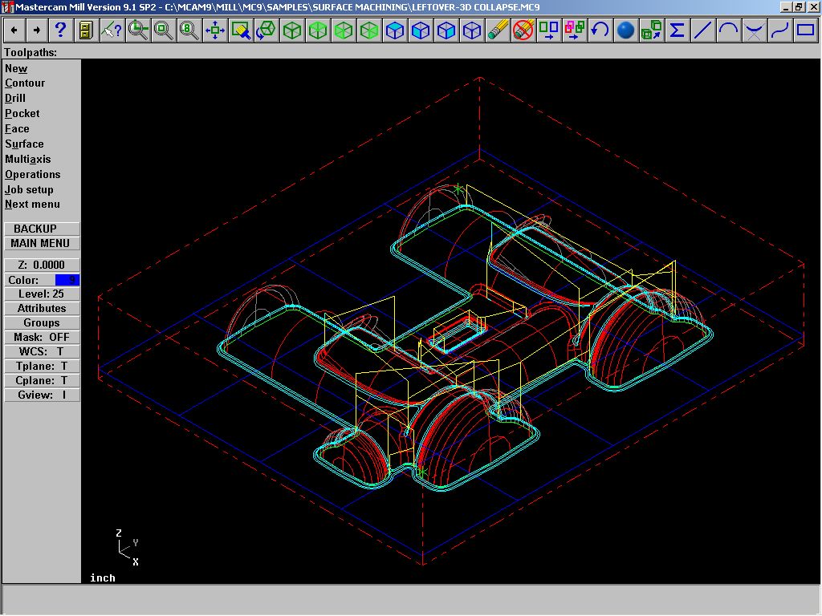Viewport: 822px width, 616px height.
Task: Click the blue Color swatch
Action: [67, 280]
